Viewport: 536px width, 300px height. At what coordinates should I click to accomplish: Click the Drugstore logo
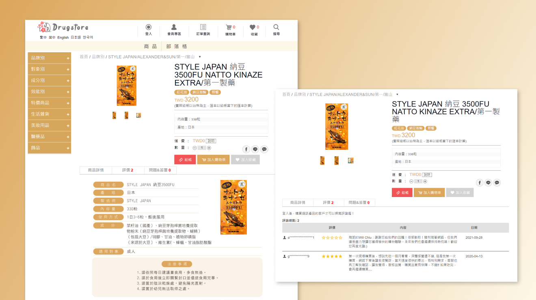[63, 27]
